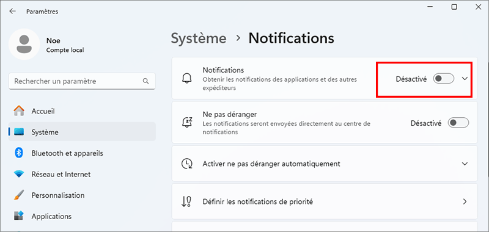Image resolution: width=489 pixels, height=232 pixels.
Task: Open Applications settings
Action: 82,216
